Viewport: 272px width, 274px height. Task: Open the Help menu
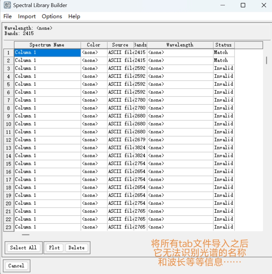click(x=74, y=16)
